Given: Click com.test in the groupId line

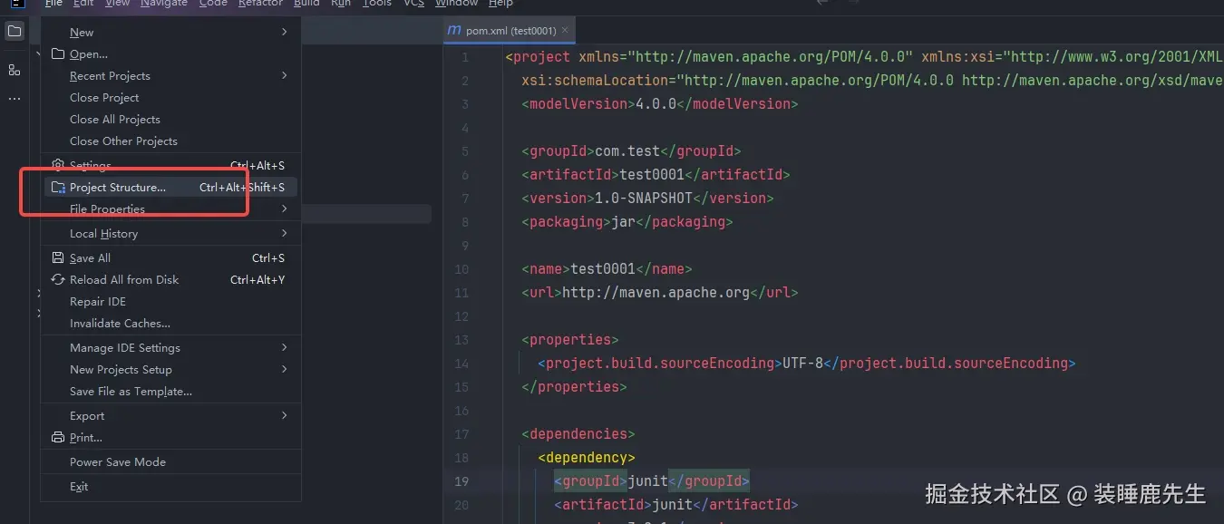Looking at the screenshot, I should (x=627, y=151).
